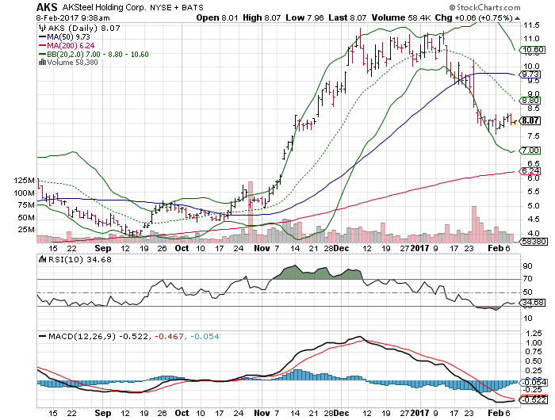
Task: Click Nov on the price chart date axis
Action: point(262,248)
